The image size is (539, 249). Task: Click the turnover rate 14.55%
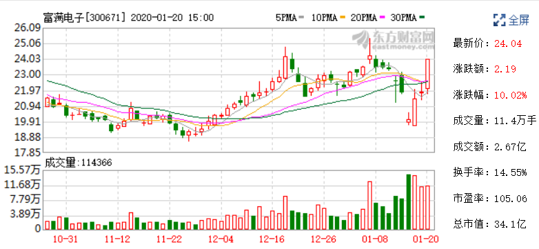coord(510,172)
